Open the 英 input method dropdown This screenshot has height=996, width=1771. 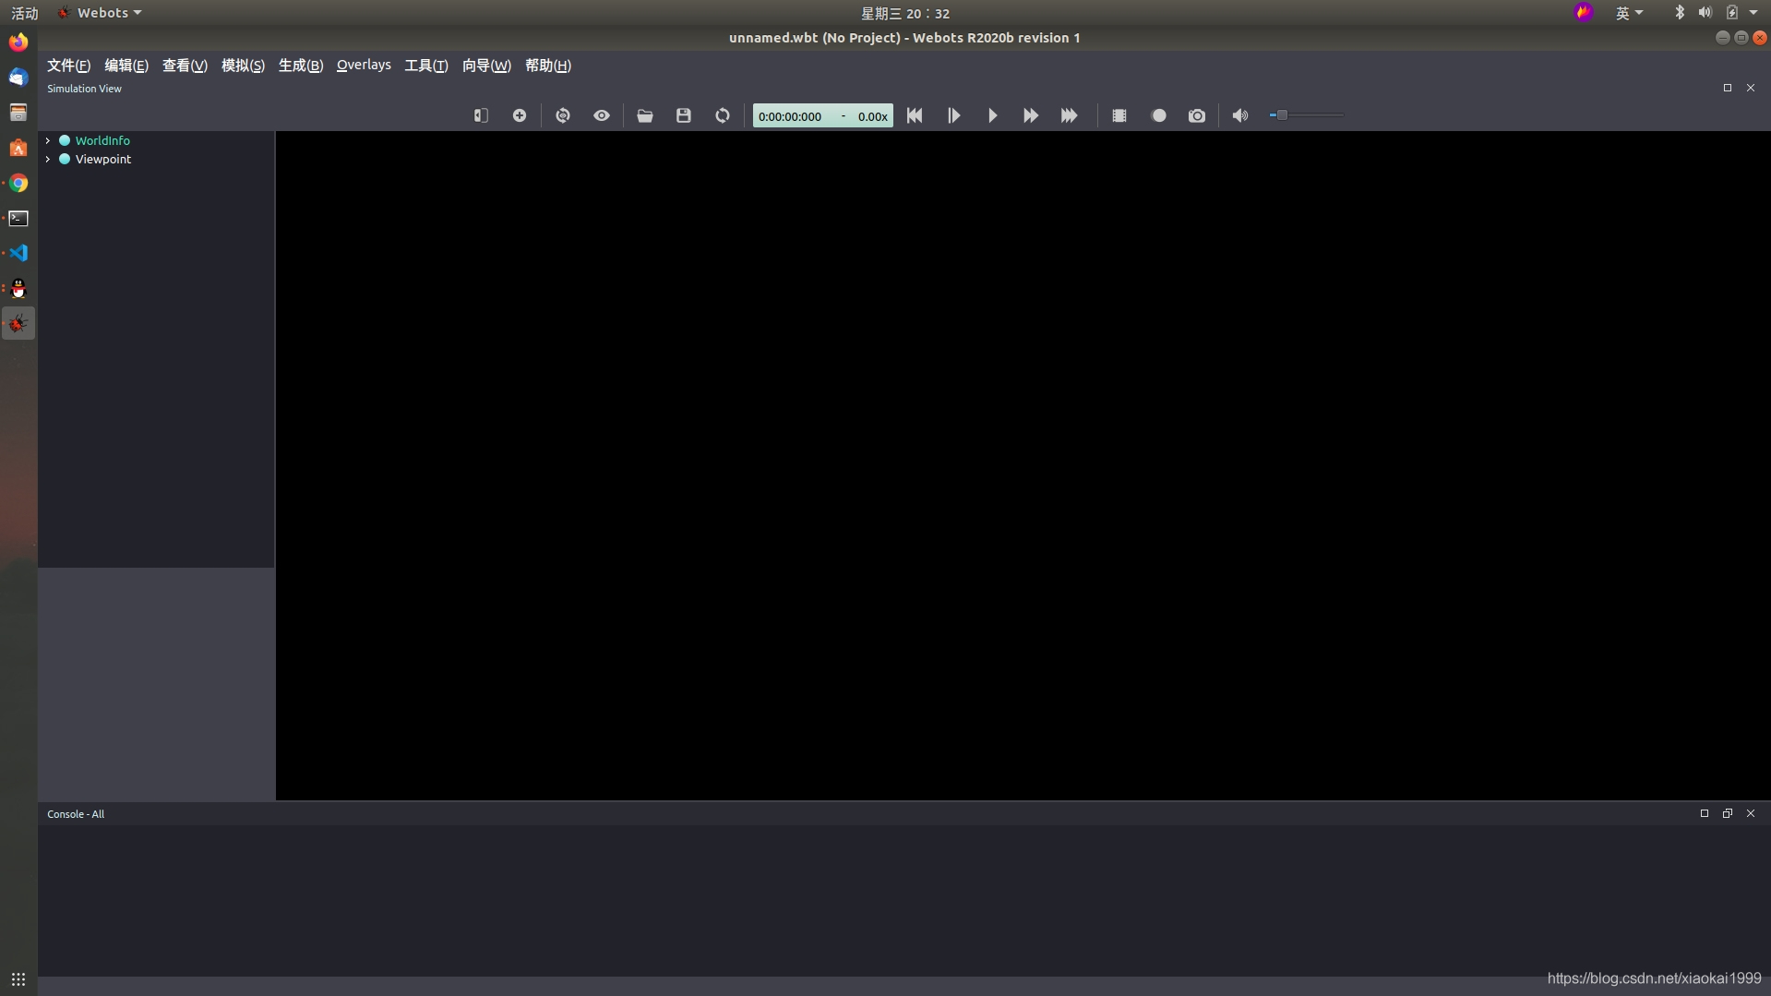pos(1629,13)
